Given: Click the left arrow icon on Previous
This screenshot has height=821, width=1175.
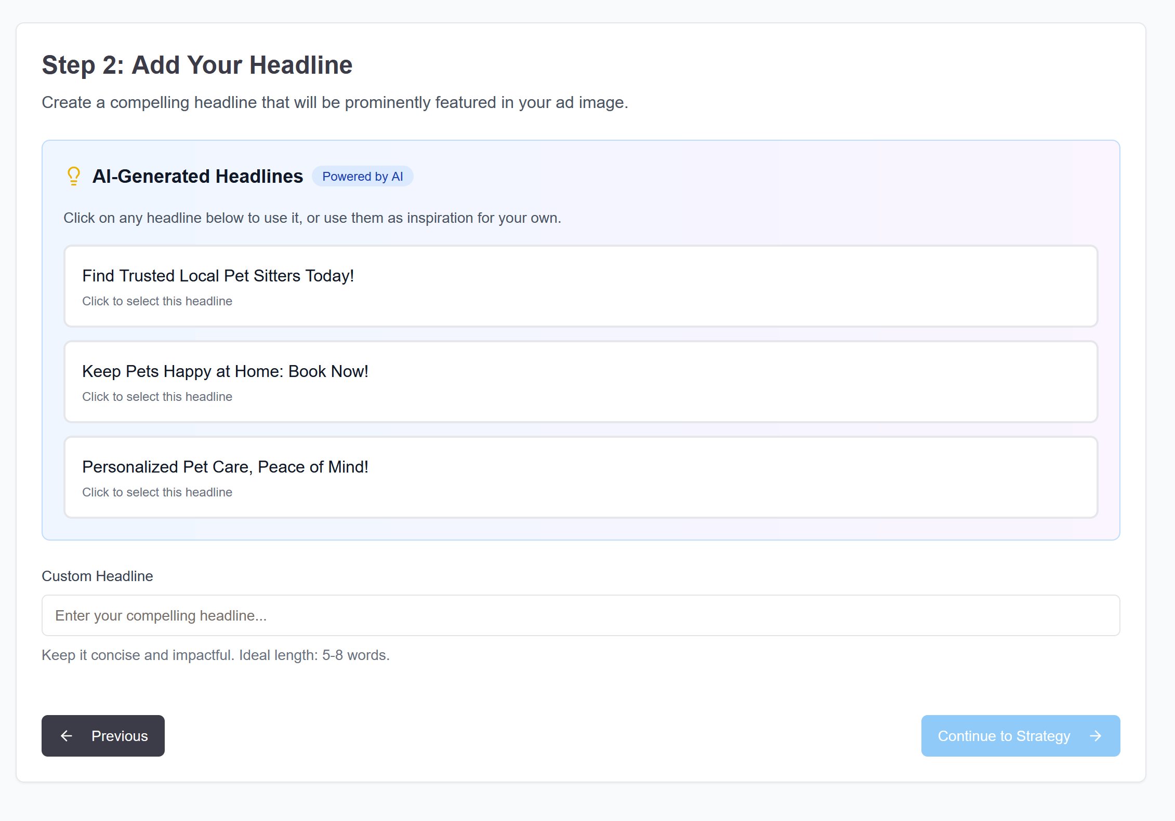Looking at the screenshot, I should (x=67, y=736).
